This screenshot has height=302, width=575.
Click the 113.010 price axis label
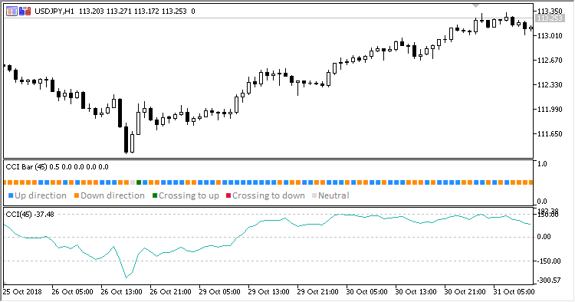550,36
